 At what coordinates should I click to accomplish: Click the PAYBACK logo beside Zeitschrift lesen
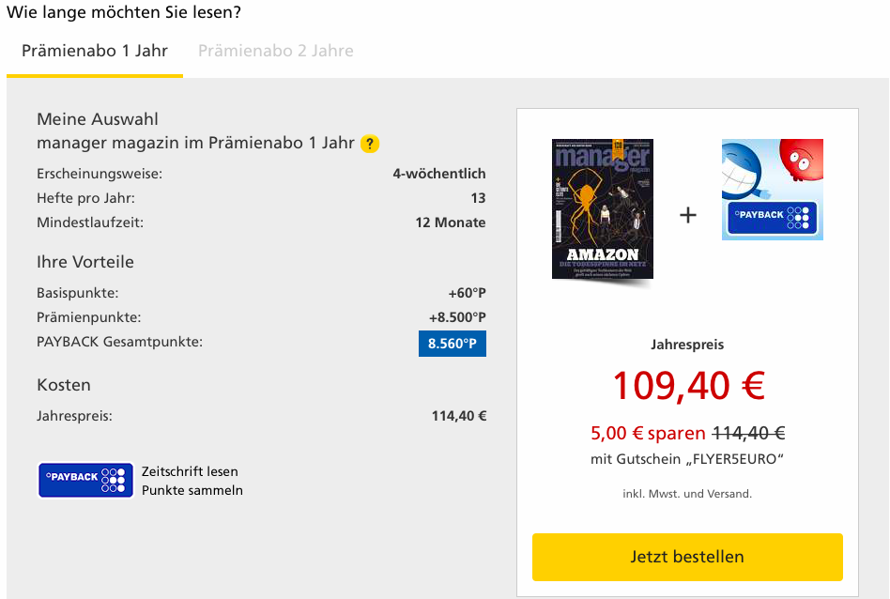[x=85, y=479]
